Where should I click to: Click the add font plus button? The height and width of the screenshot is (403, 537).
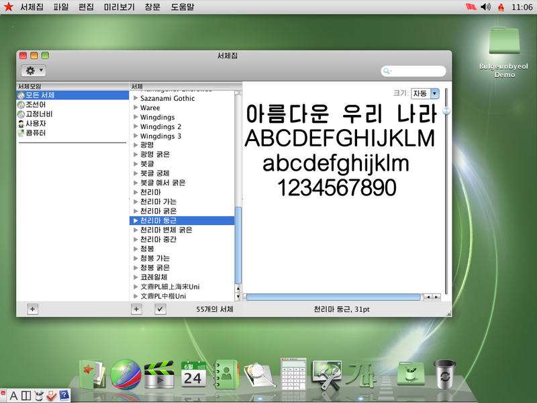pyautogui.click(x=136, y=309)
